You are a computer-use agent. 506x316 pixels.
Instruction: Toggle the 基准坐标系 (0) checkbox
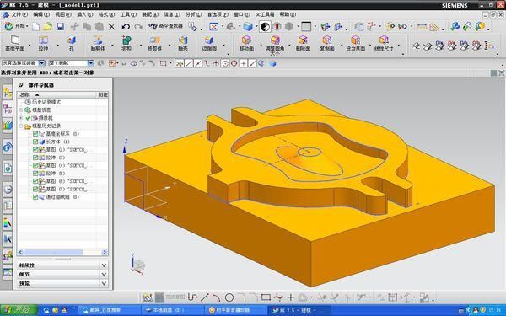[35, 134]
